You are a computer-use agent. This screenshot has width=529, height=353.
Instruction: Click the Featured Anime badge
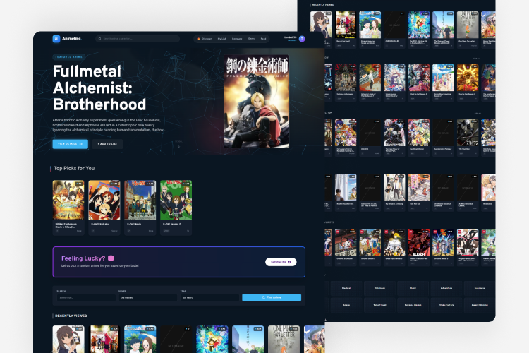point(69,57)
